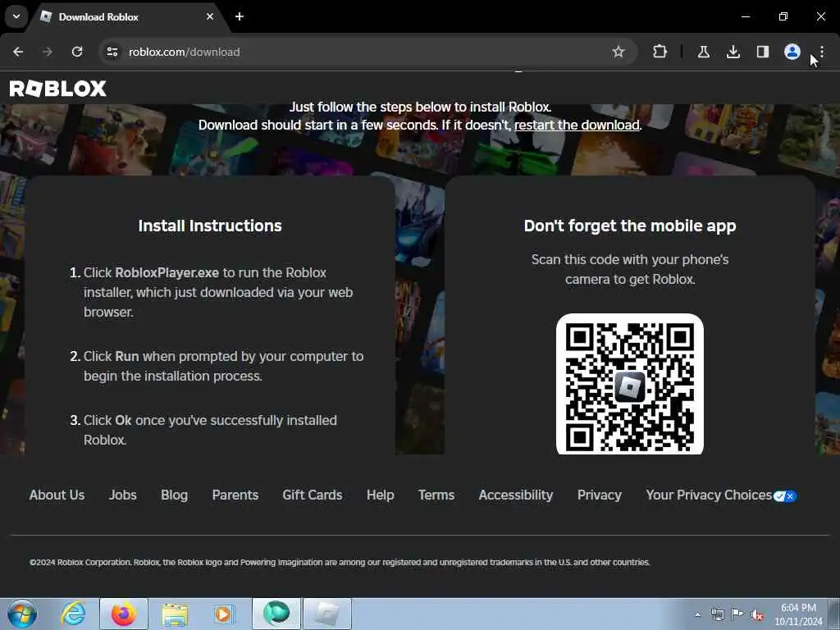Open the network tray icon
840x630 pixels.
point(717,615)
